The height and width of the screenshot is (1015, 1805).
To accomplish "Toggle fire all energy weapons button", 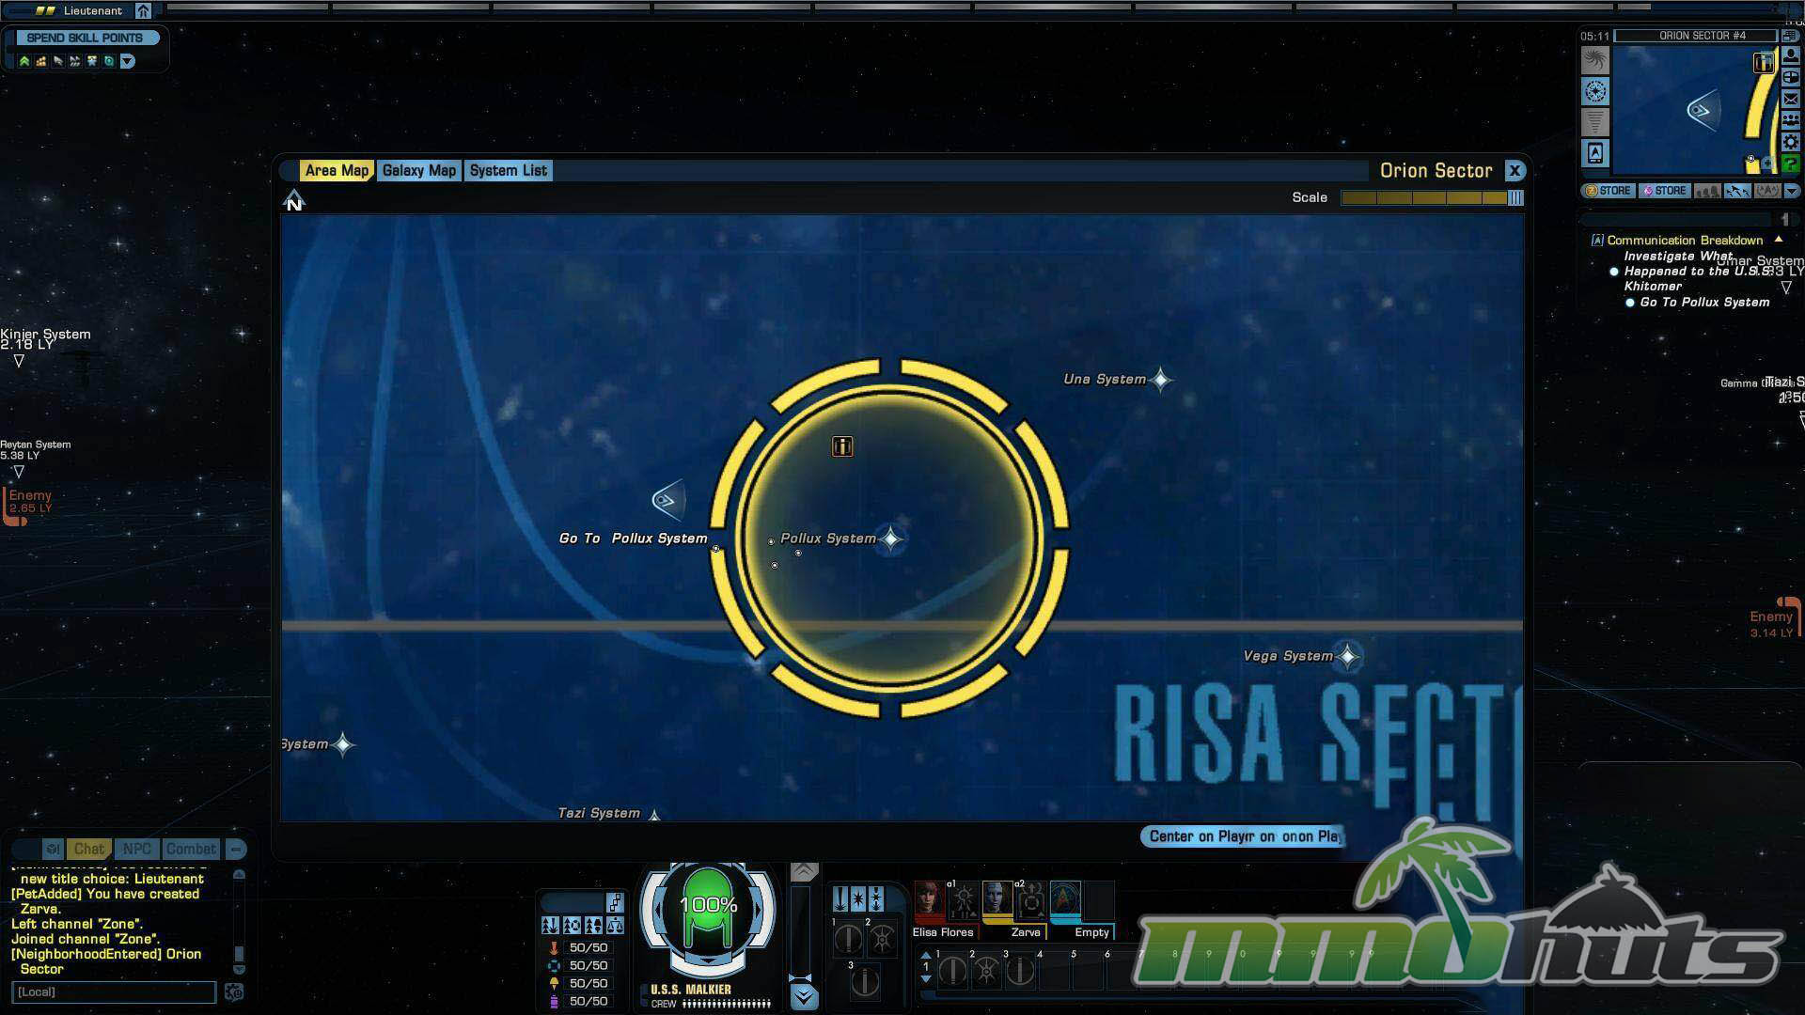I will [840, 899].
